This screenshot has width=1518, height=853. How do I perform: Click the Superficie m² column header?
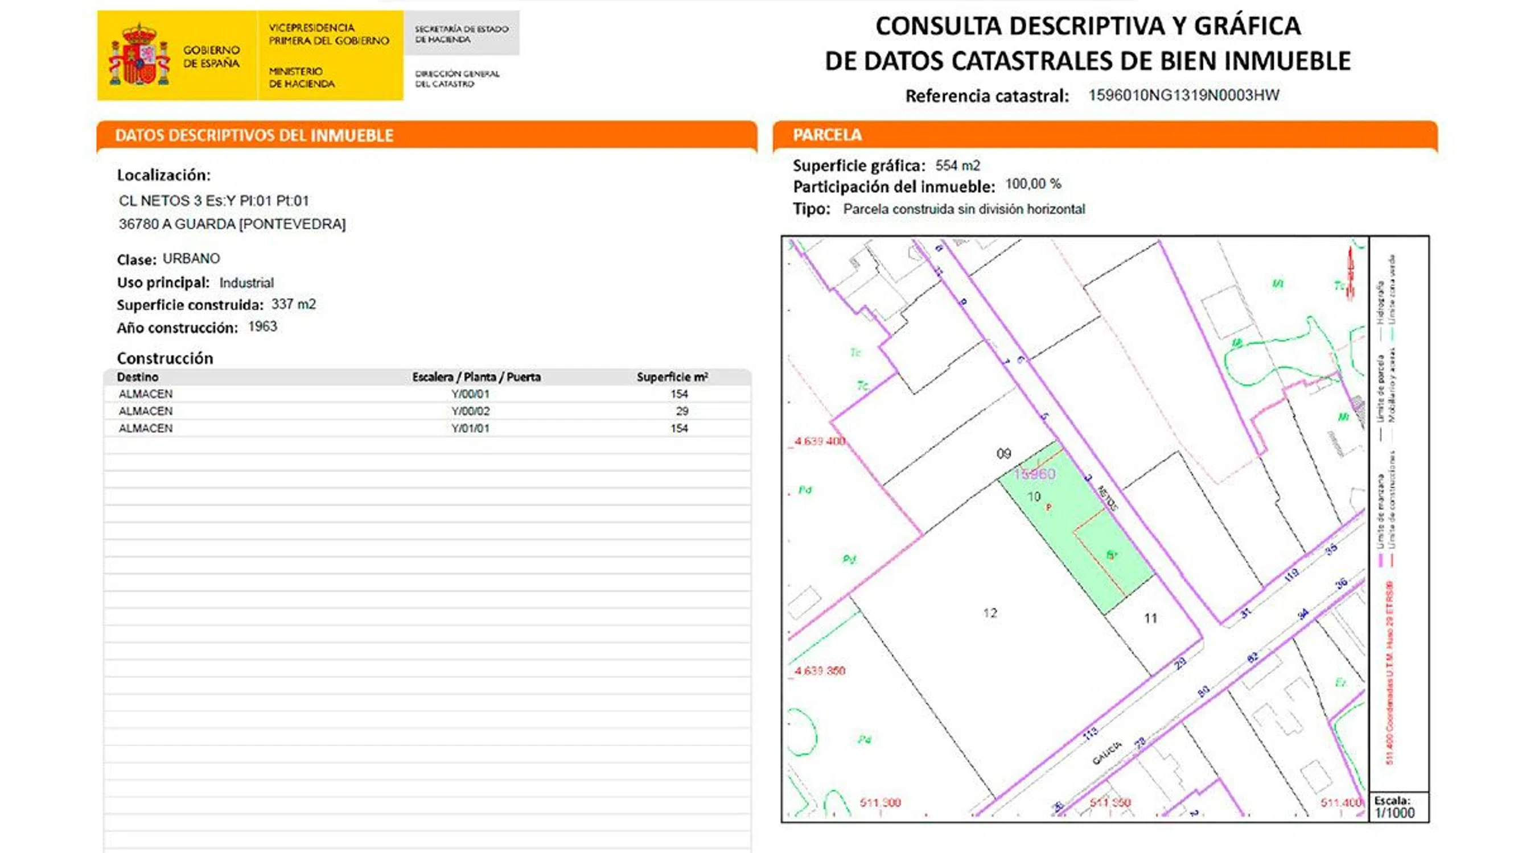pyautogui.click(x=672, y=377)
